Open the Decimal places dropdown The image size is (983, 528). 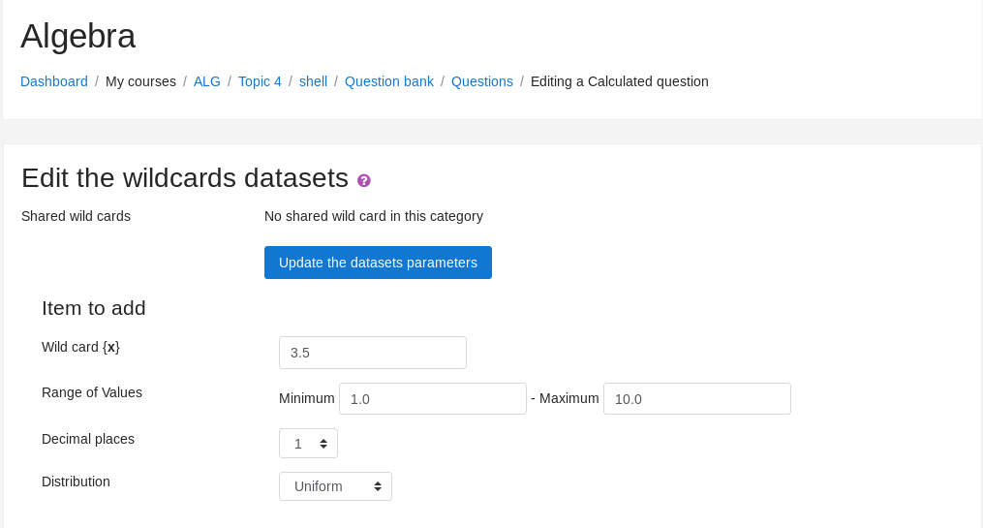coord(308,444)
